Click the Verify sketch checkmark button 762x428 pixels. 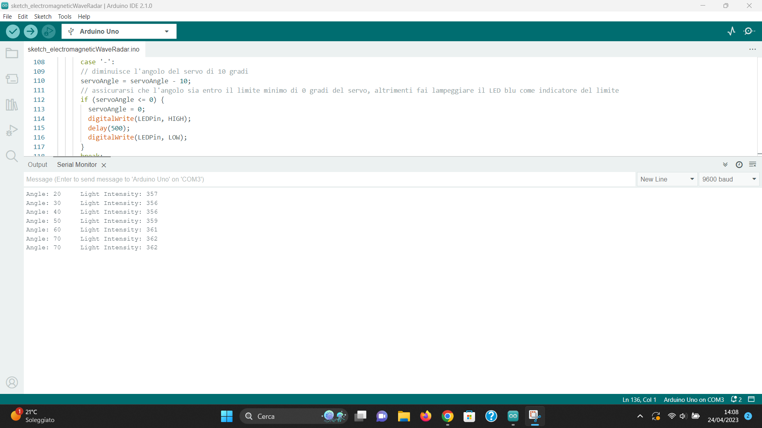(13, 31)
